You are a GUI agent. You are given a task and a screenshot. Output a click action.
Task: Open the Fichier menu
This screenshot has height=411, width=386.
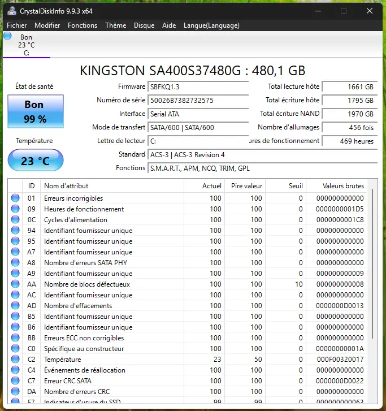click(17, 25)
